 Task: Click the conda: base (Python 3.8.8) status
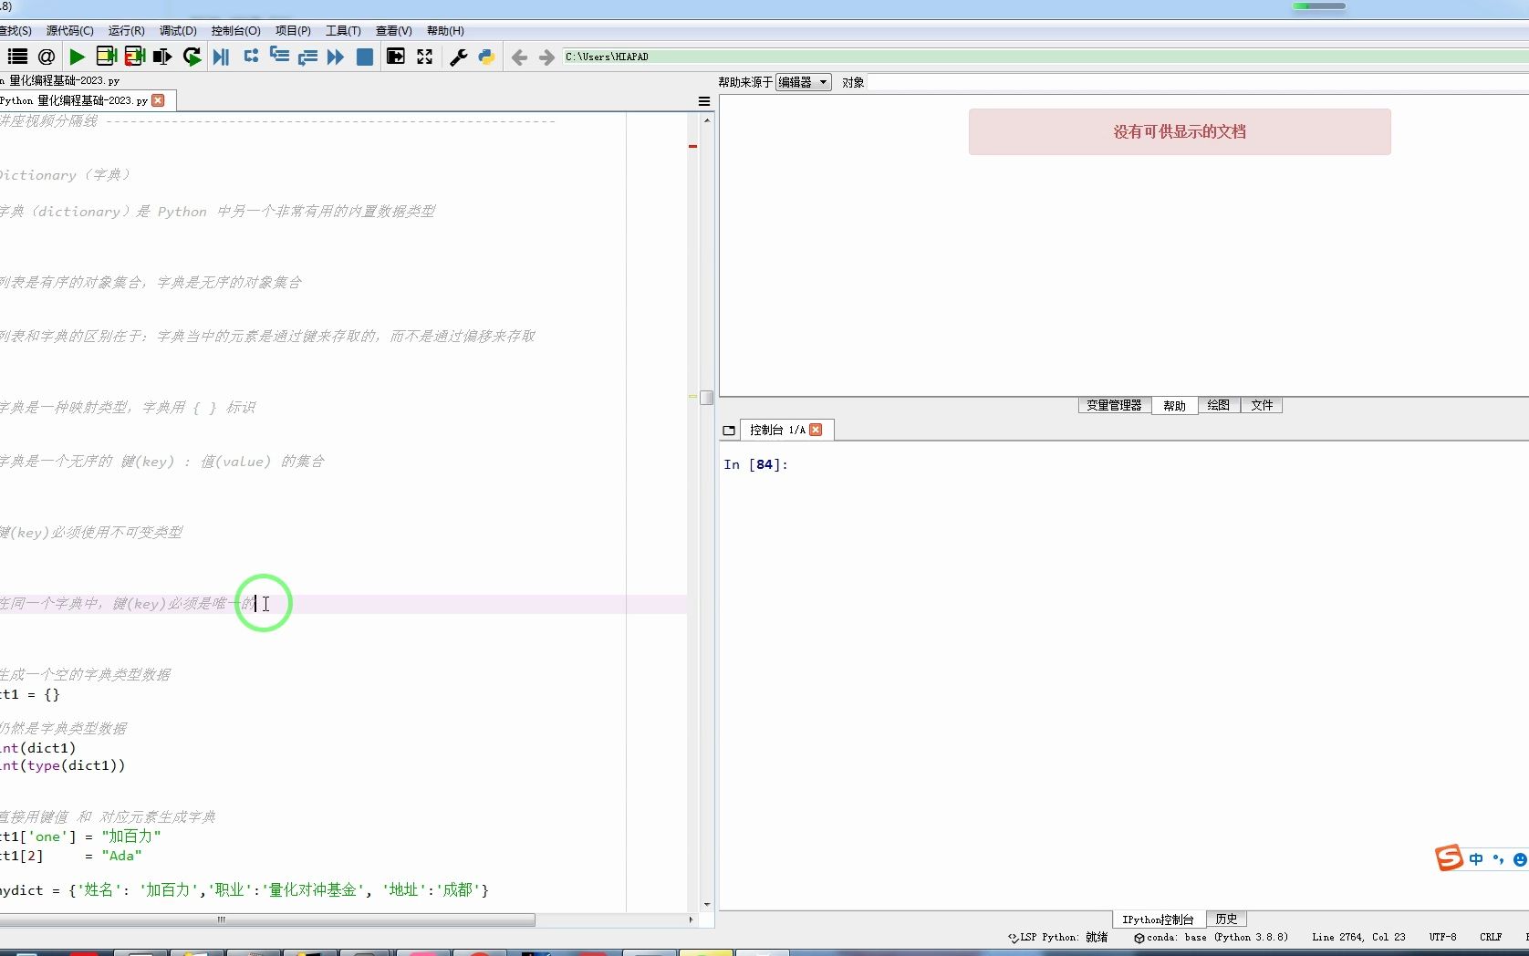(x=1211, y=937)
